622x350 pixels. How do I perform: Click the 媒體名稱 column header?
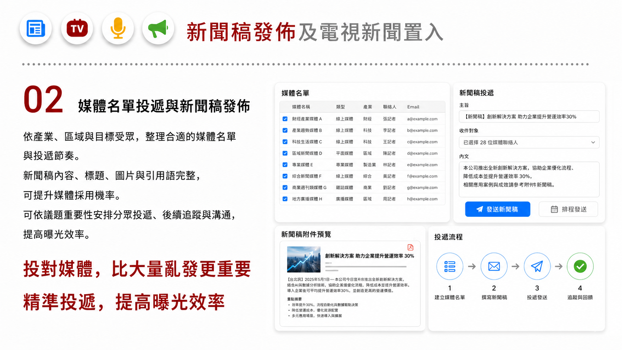[301, 107]
